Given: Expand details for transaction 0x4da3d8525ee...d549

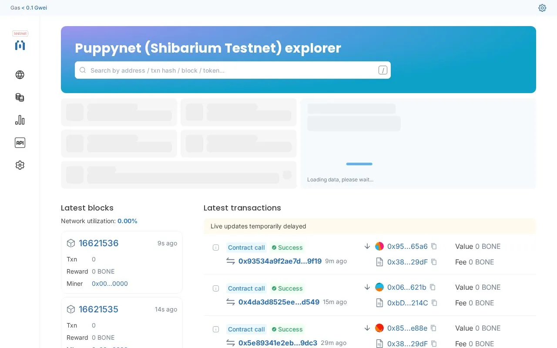Looking at the screenshot, I should [216, 288].
